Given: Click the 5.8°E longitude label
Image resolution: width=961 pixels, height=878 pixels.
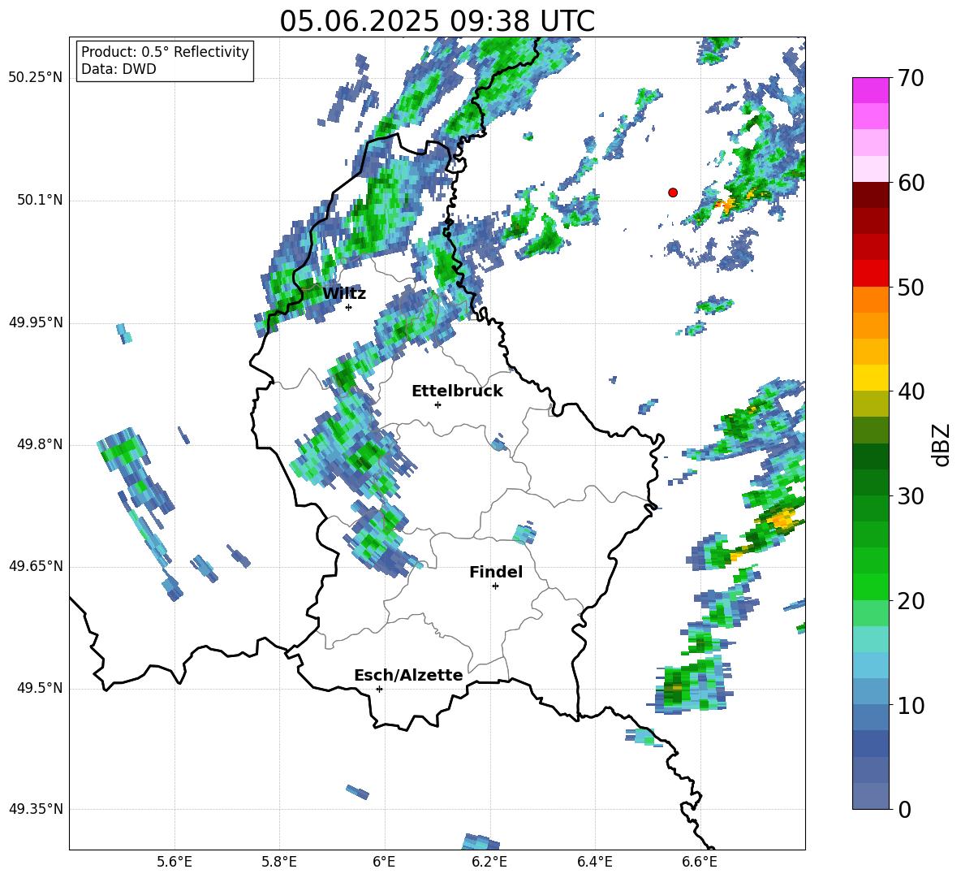Looking at the screenshot, I should tap(279, 863).
